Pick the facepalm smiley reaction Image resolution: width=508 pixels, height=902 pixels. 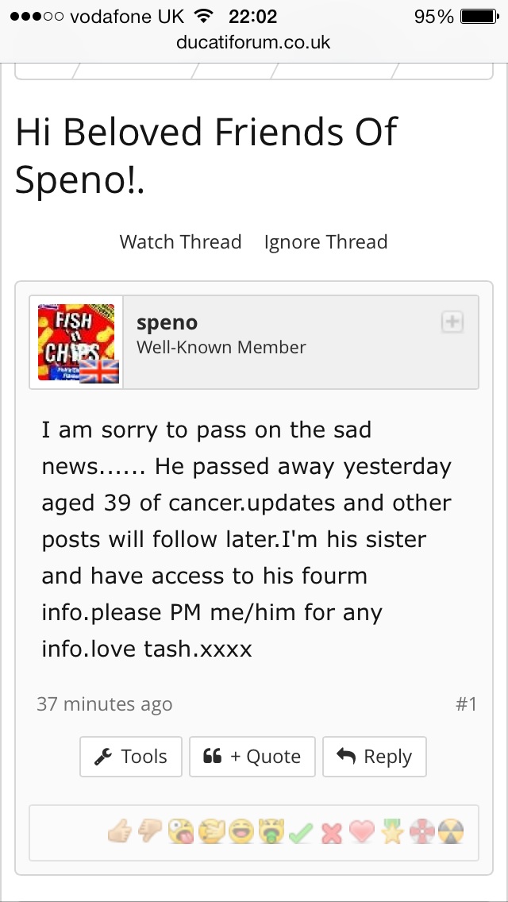(x=210, y=832)
